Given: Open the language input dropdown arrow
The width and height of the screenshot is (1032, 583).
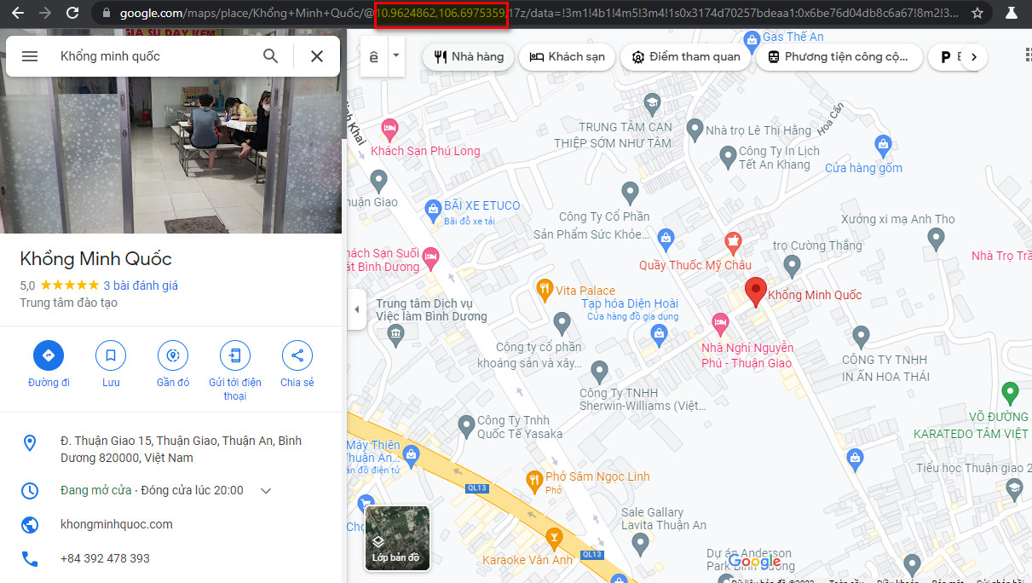Looking at the screenshot, I should (395, 56).
